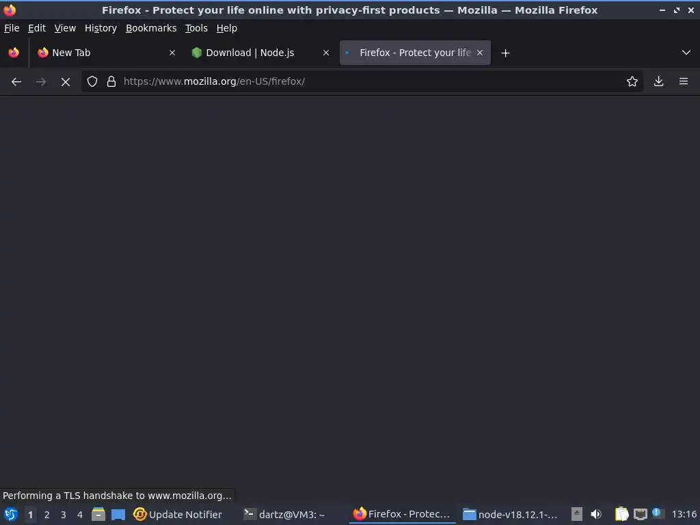Image resolution: width=700 pixels, height=525 pixels.
Task: Go back to the previous page
Action: 16,82
